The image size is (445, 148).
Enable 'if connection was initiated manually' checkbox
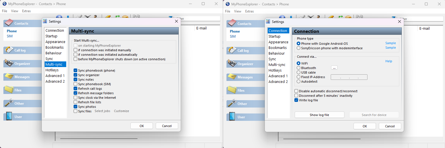tap(75, 50)
